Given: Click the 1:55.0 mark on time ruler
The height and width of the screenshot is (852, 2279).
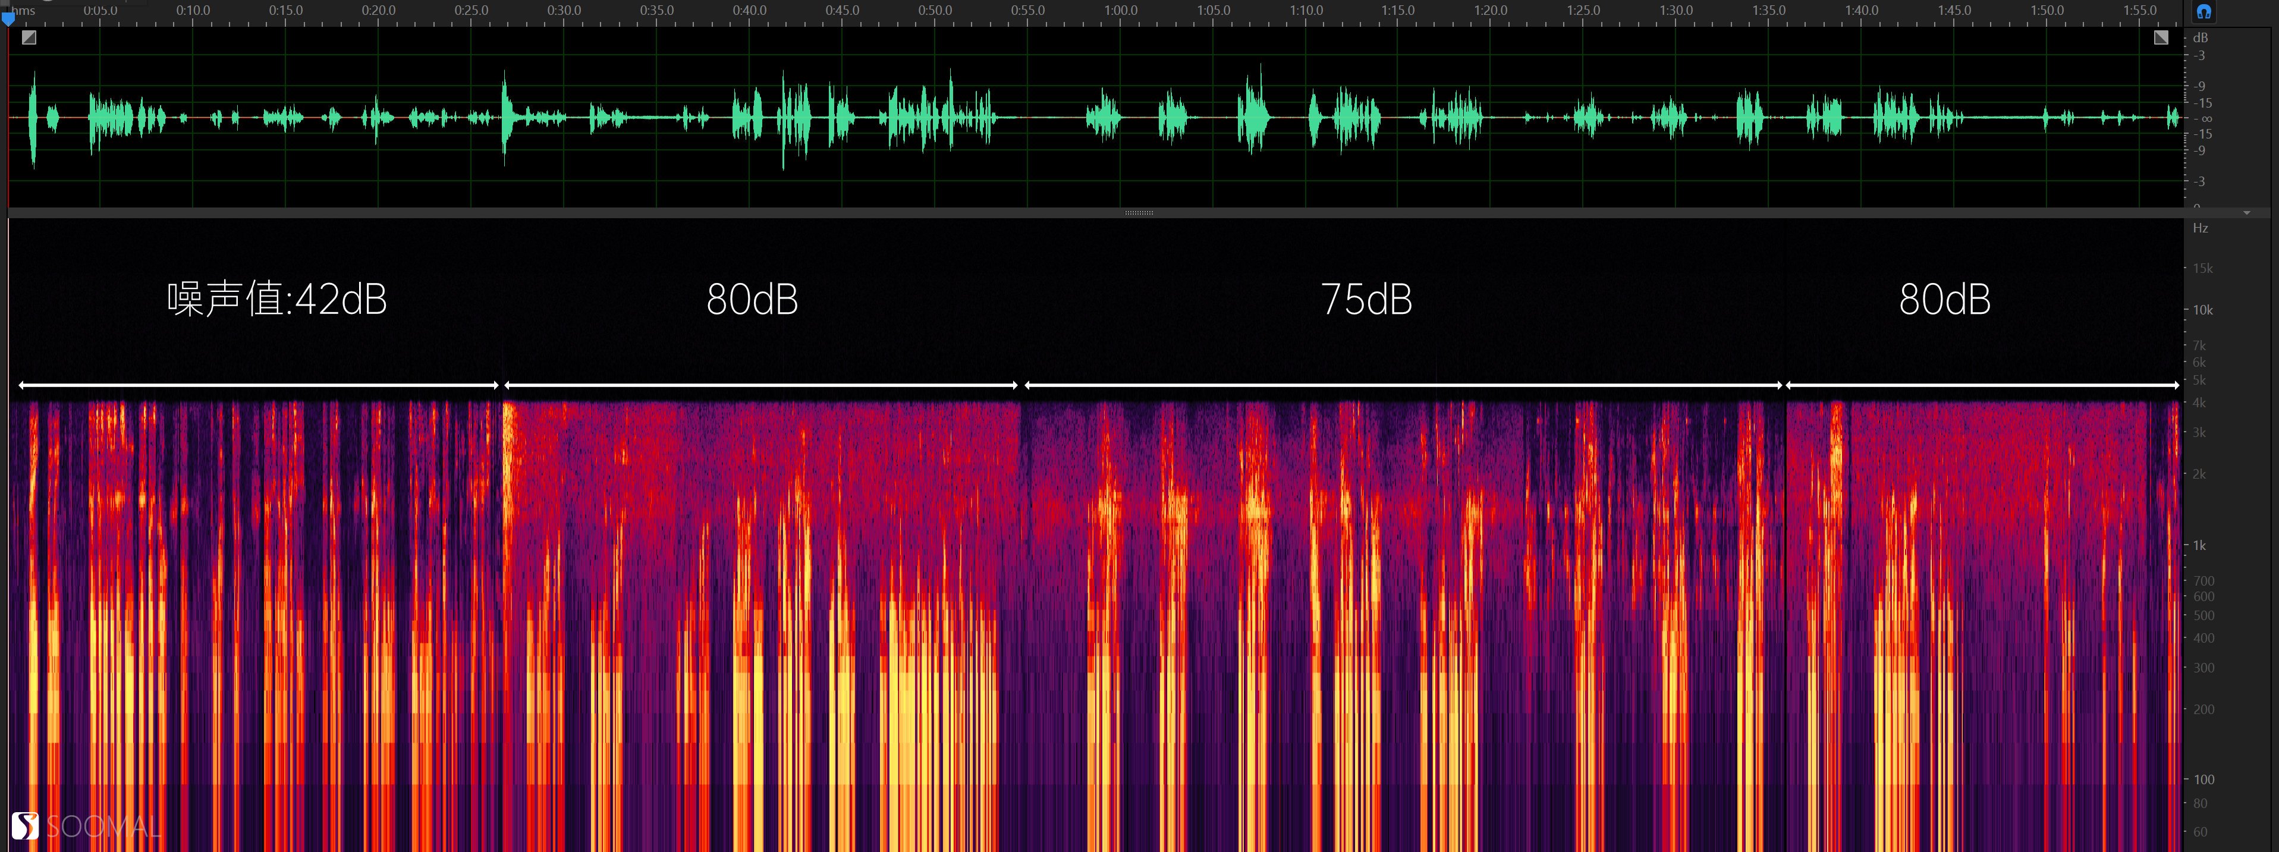Looking at the screenshot, I should coord(2139,11).
